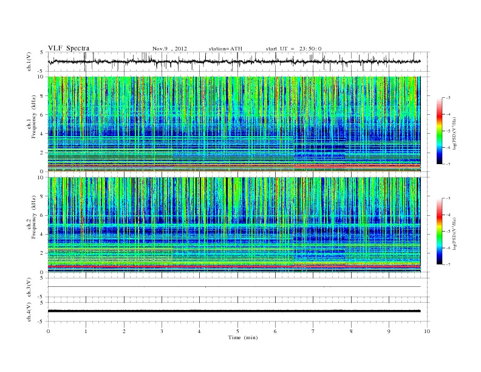This screenshot has width=481, height=372.
Task: Click the "ch.1(V)" waveform axis label
Action: [x=29, y=61]
